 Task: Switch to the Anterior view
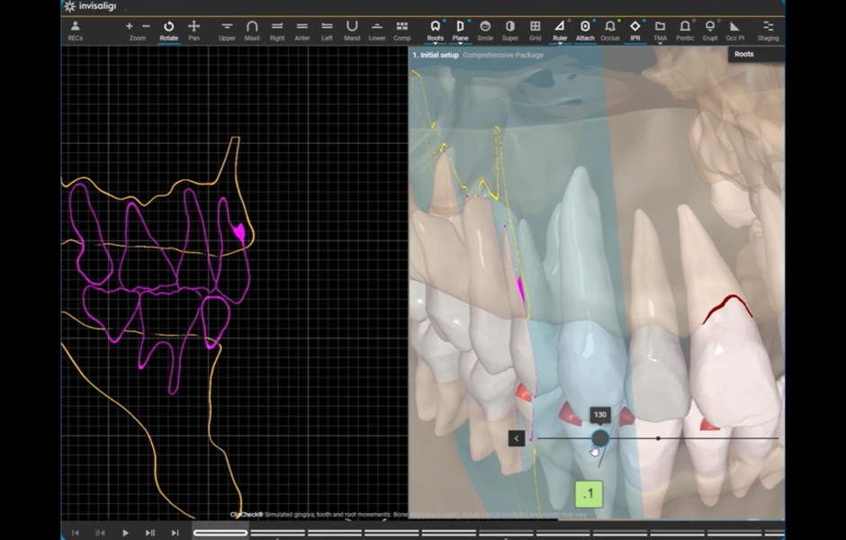[x=301, y=31]
